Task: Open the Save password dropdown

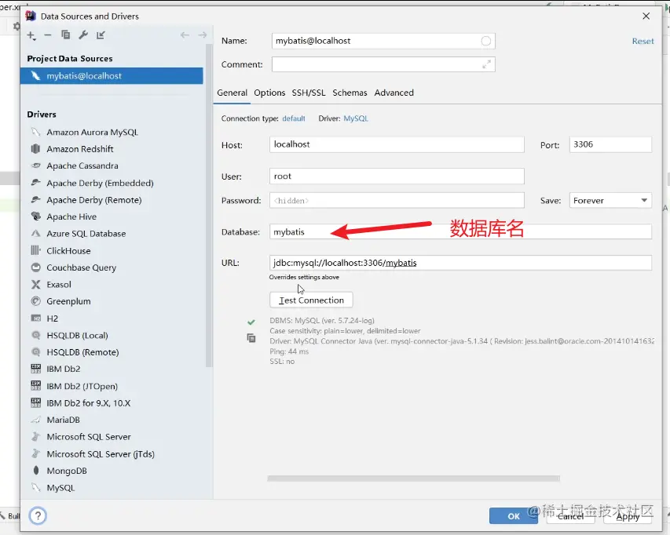Action: pyautogui.click(x=610, y=201)
